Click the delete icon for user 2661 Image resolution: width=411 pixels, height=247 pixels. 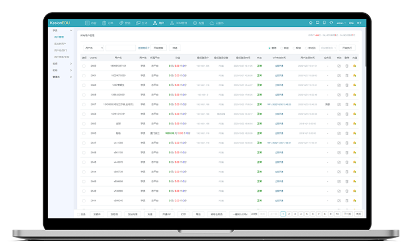pos(347,75)
